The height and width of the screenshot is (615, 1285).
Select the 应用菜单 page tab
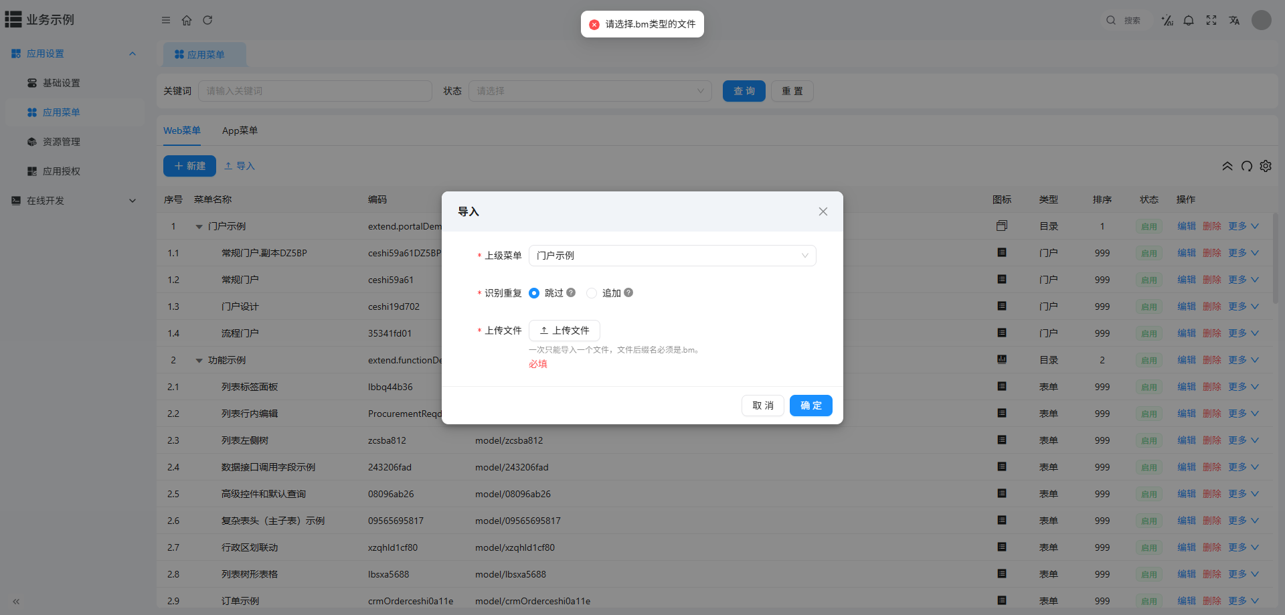point(205,55)
